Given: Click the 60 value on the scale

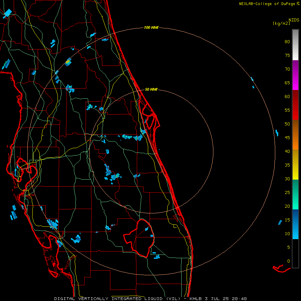Looking at the screenshot, I should tap(287, 97).
